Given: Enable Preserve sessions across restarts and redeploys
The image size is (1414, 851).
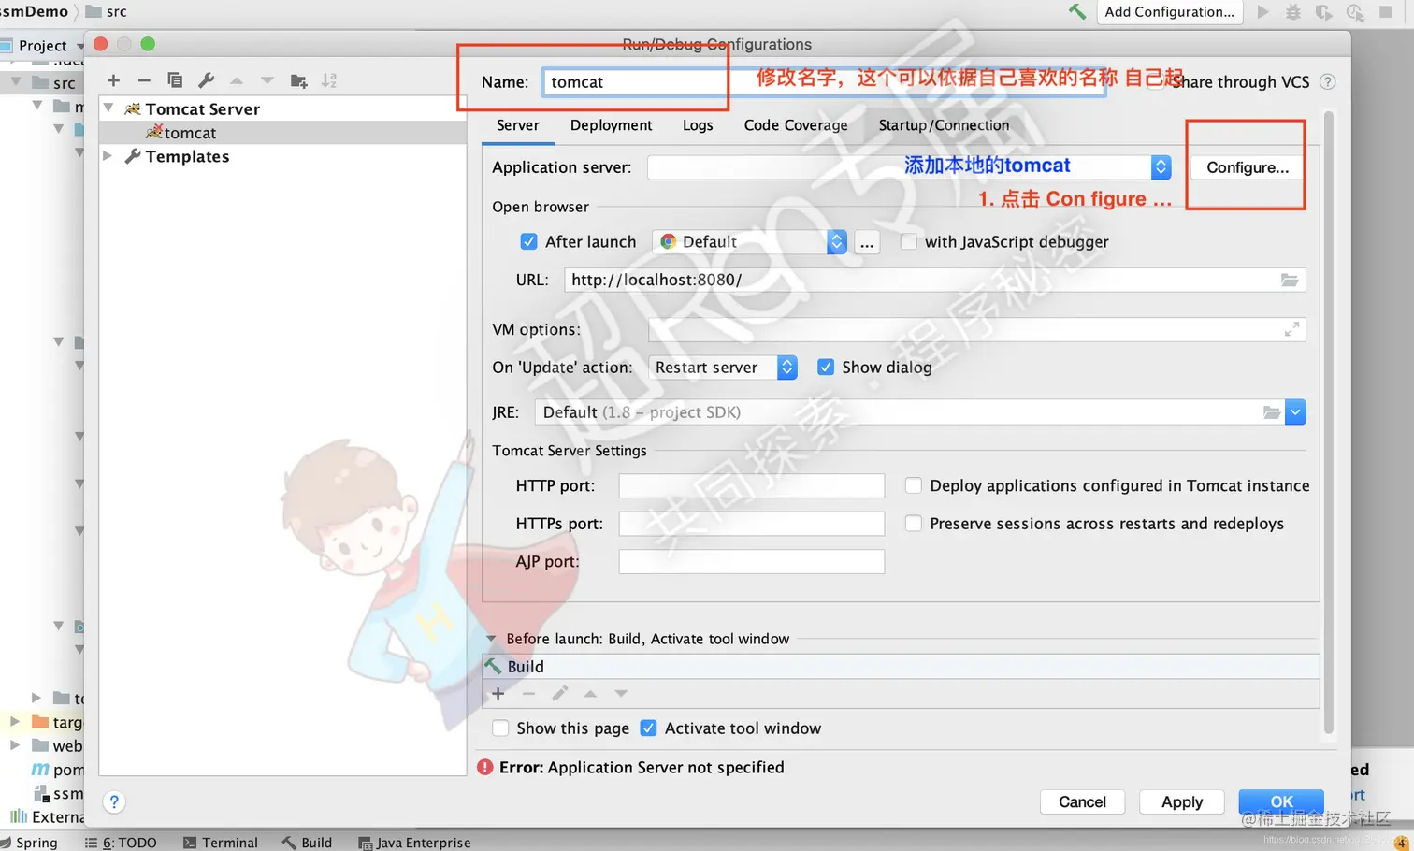Looking at the screenshot, I should tap(913, 523).
